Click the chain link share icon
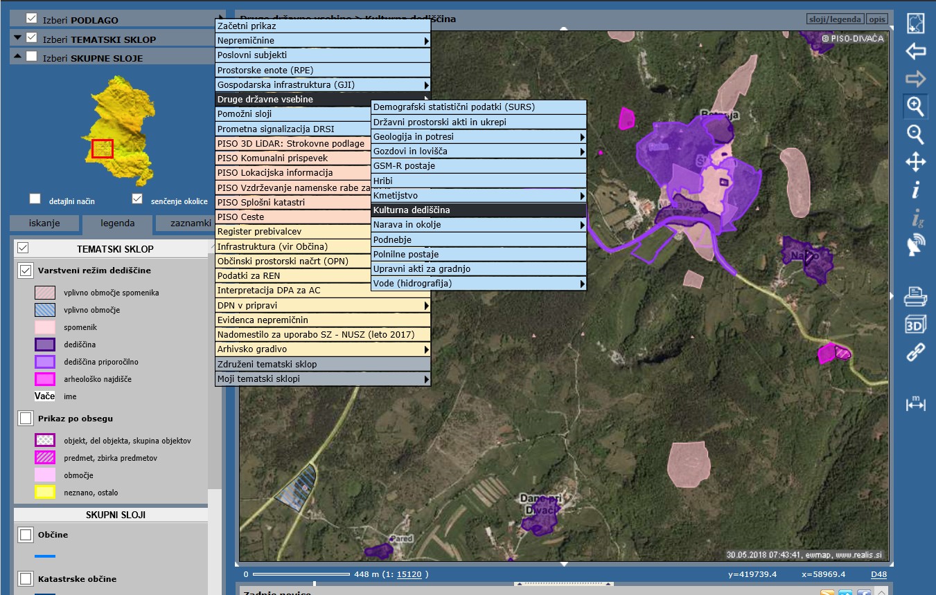The width and height of the screenshot is (936, 595). [x=916, y=353]
